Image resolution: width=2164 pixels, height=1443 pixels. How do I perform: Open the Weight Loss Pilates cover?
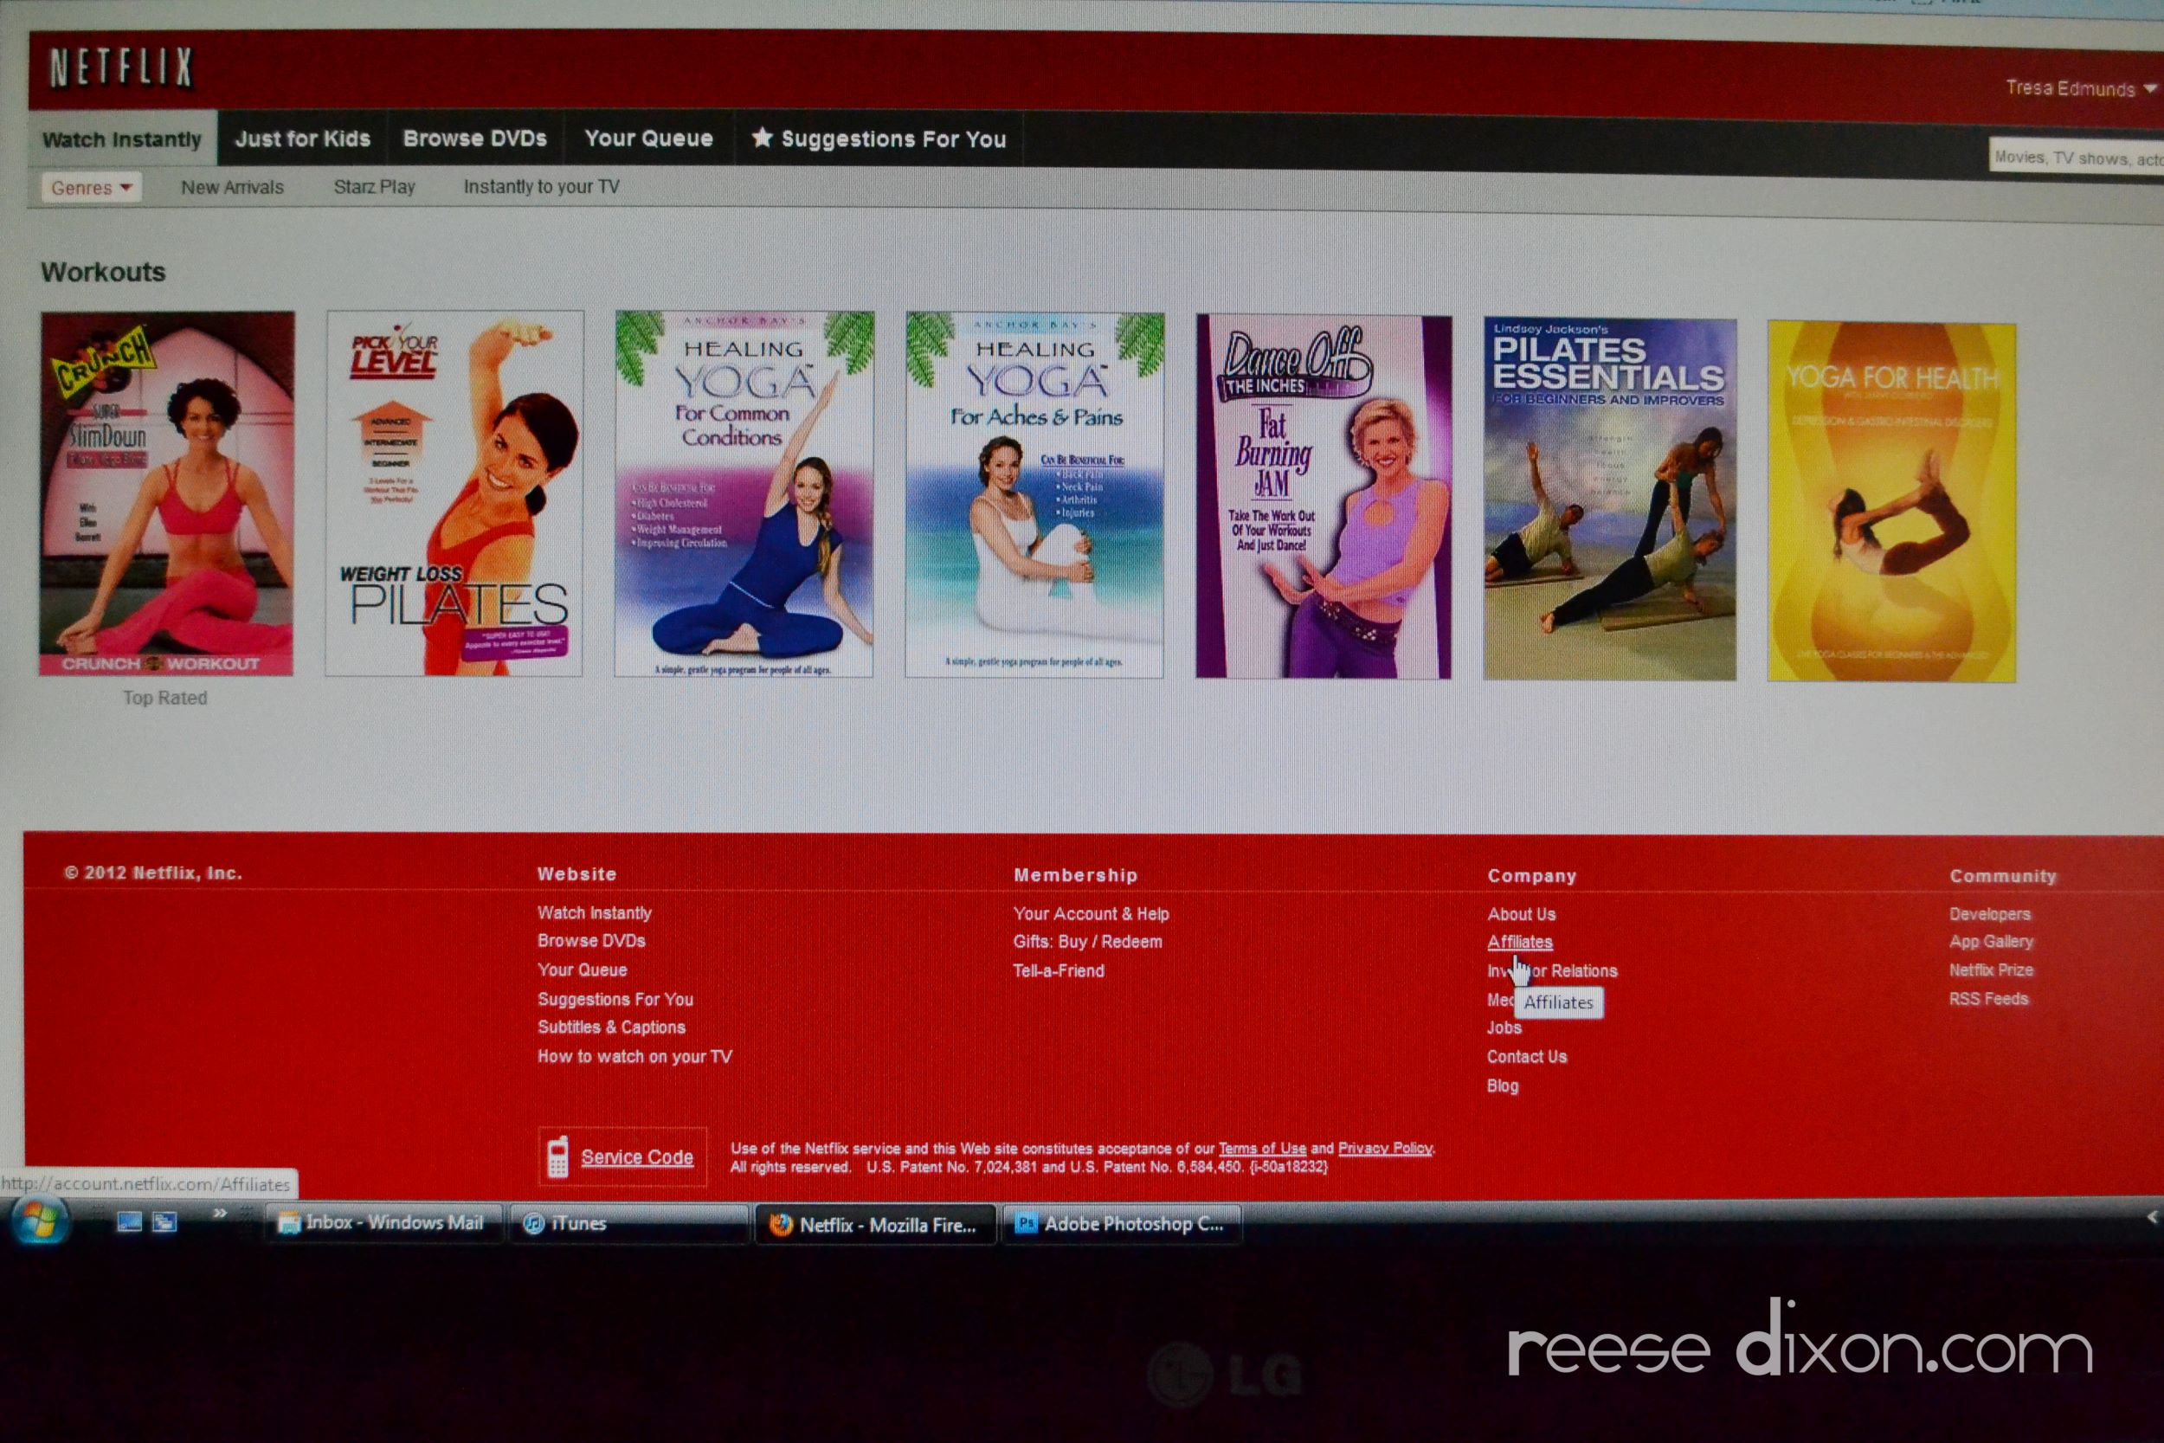click(454, 494)
